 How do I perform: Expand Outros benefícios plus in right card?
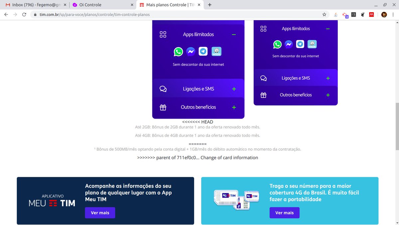click(328, 95)
